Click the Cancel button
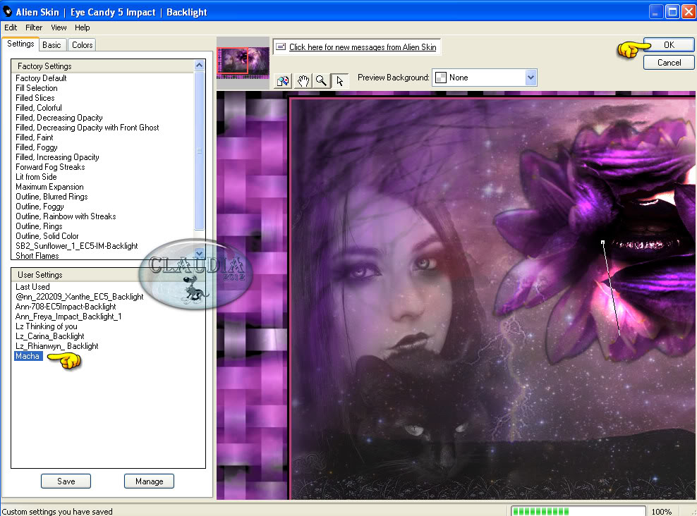697x516 pixels. point(669,63)
